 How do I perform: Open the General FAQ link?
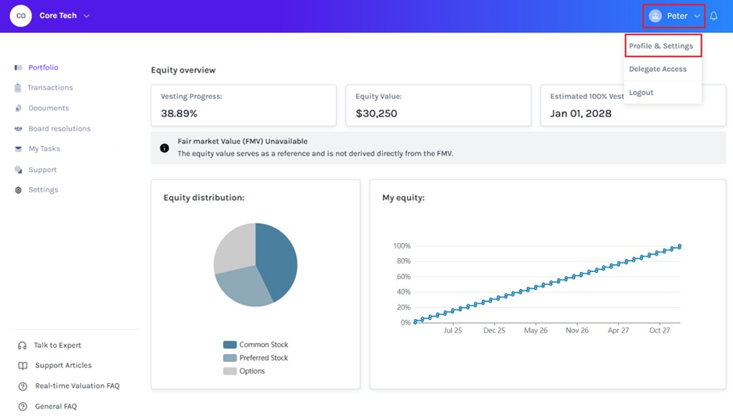[56, 406]
